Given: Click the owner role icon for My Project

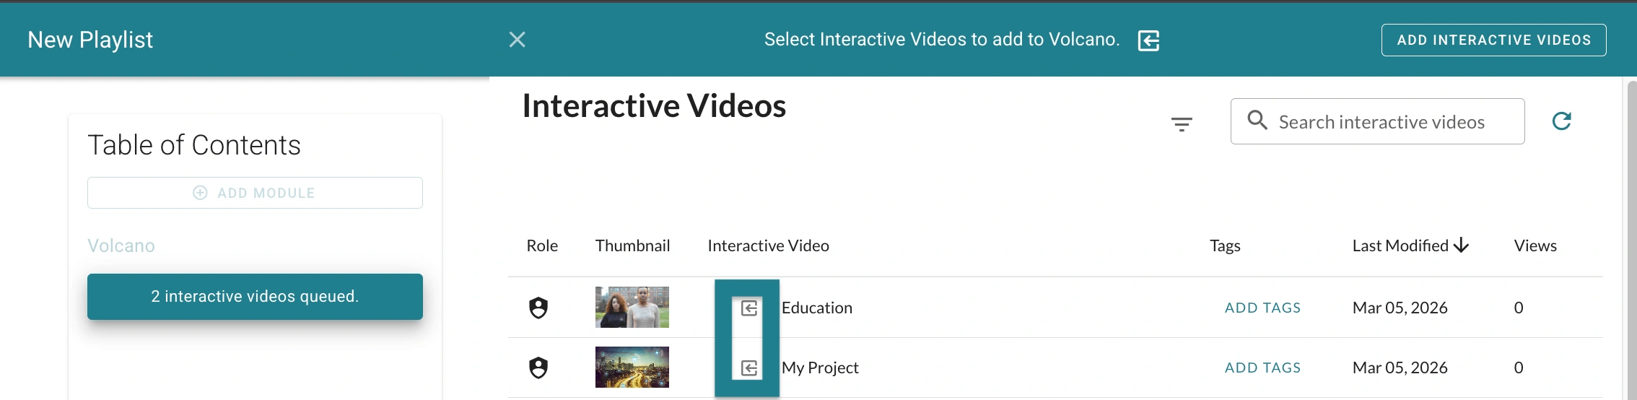Looking at the screenshot, I should (x=538, y=368).
